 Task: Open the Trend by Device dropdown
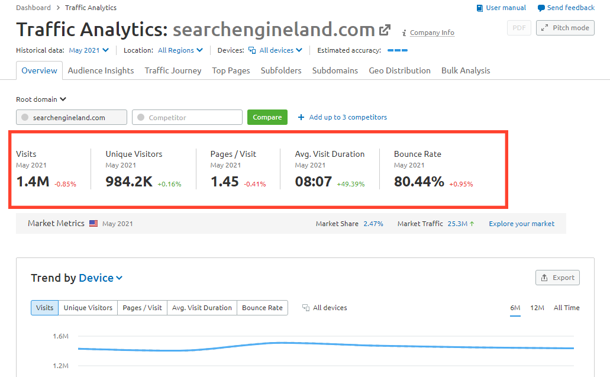pyautogui.click(x=101, y=278)
